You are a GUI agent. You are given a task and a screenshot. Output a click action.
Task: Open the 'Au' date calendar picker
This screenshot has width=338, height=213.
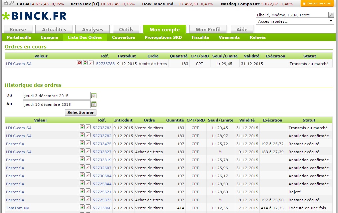tap(94, 104)
